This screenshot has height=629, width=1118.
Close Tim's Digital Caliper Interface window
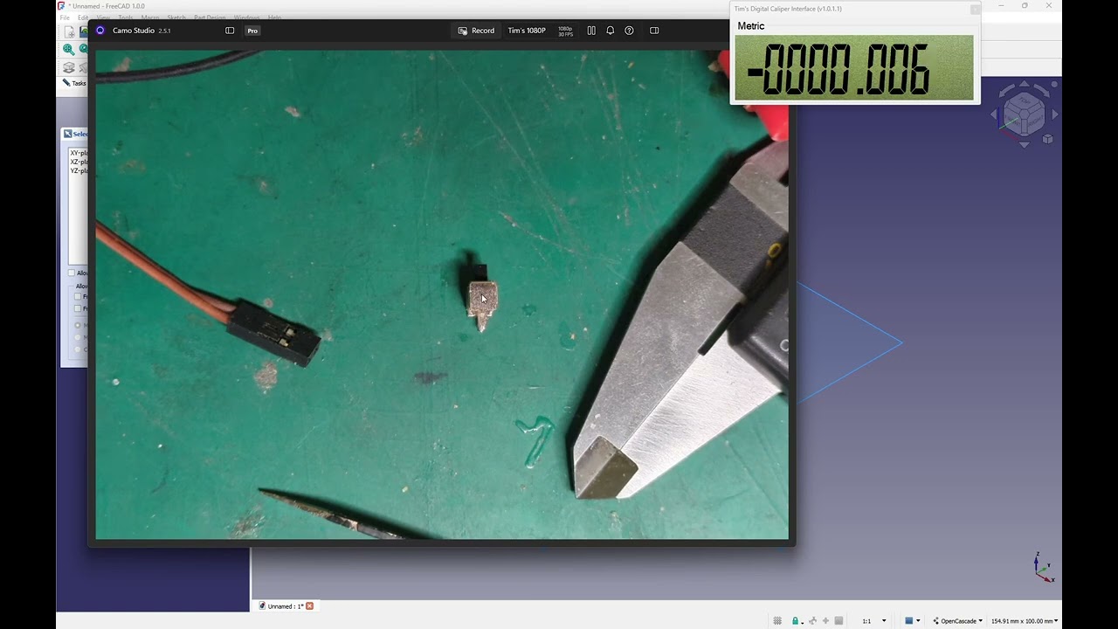[x=975, y=9]
